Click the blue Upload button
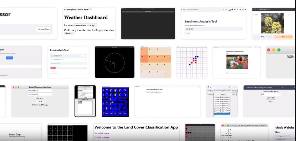296x141 pixels. coord(9,58)
